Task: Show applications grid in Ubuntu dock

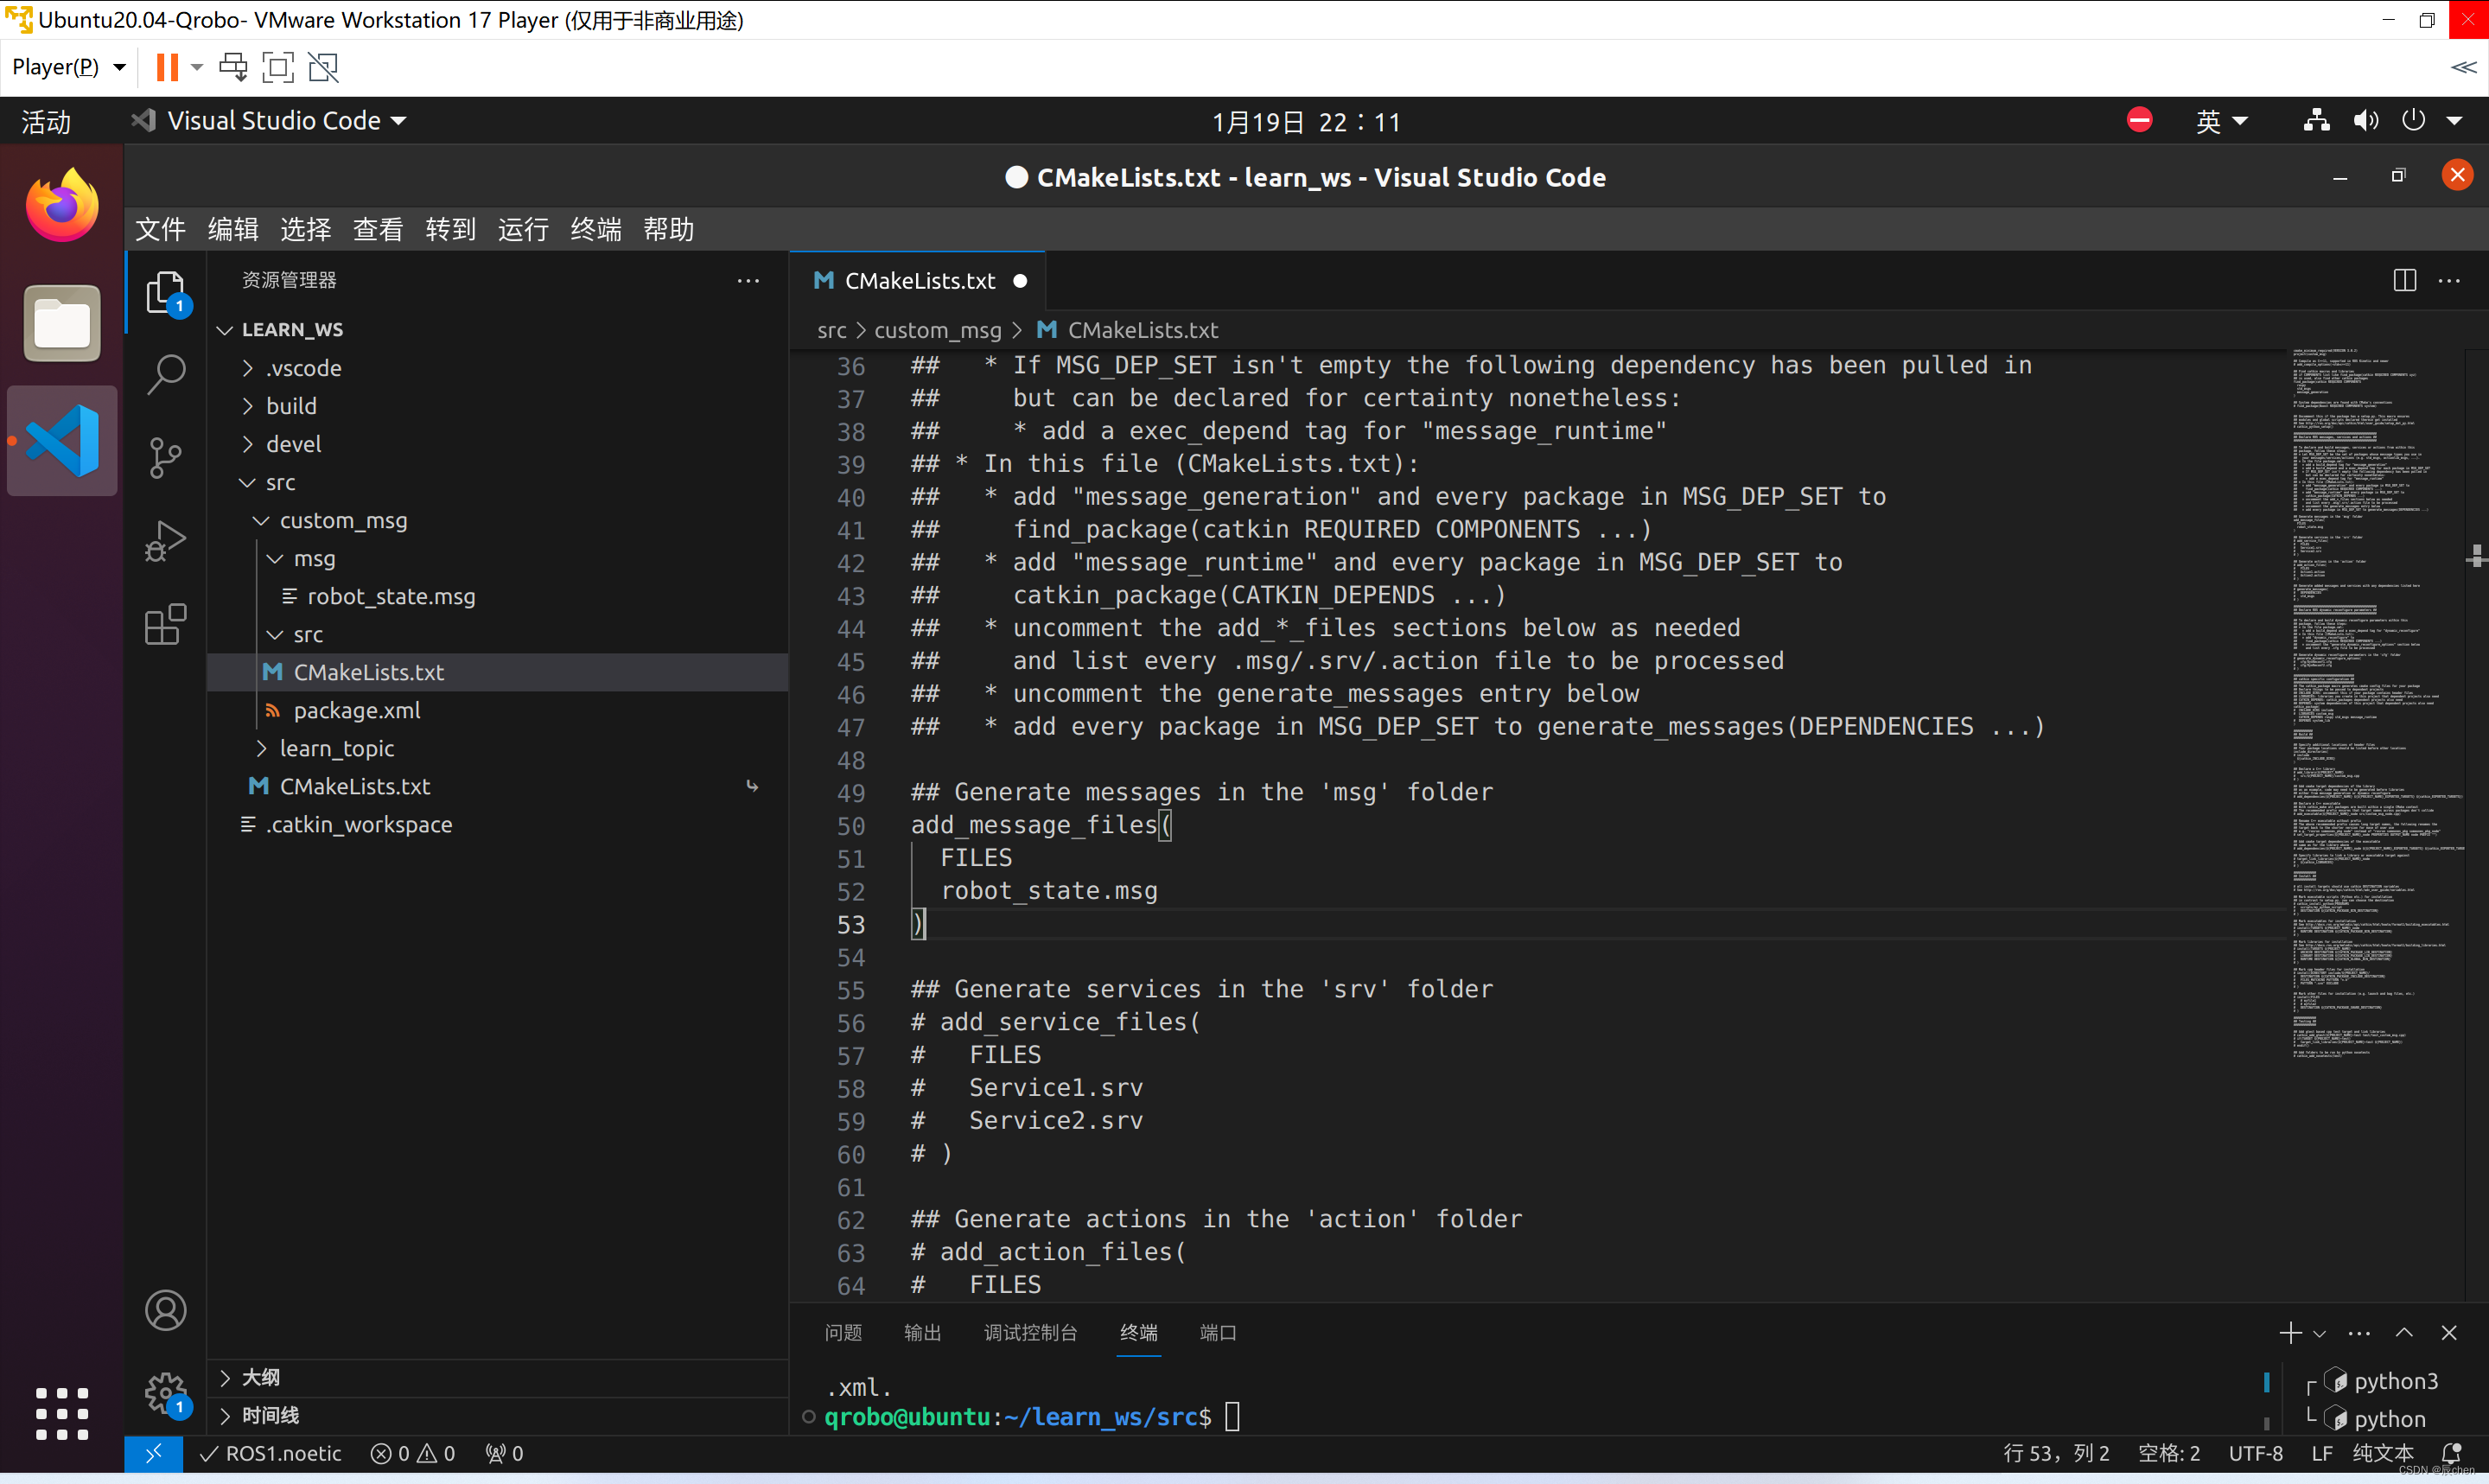Action: (x=62, y=1413)
